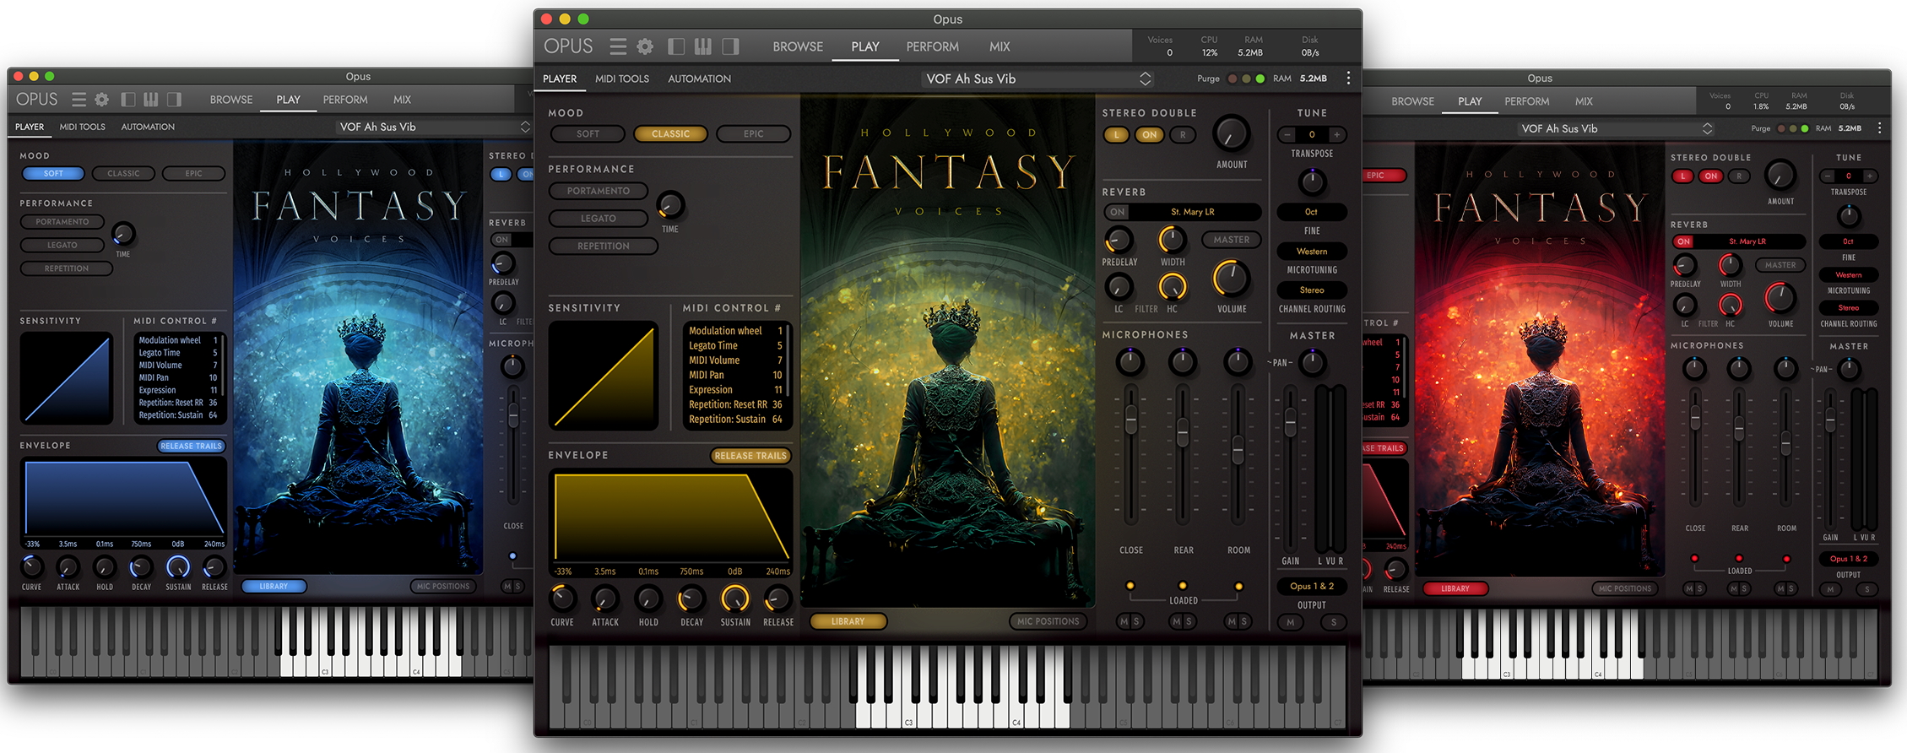Mute the master output in gold-themed window

[1290, 622]
